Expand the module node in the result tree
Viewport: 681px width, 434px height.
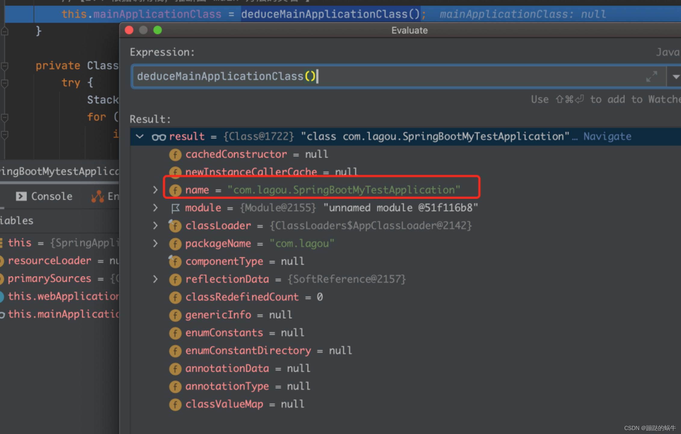click(x=155, y=208)
